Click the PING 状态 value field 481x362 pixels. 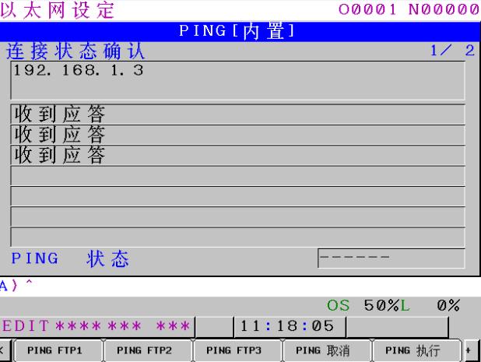391,258
